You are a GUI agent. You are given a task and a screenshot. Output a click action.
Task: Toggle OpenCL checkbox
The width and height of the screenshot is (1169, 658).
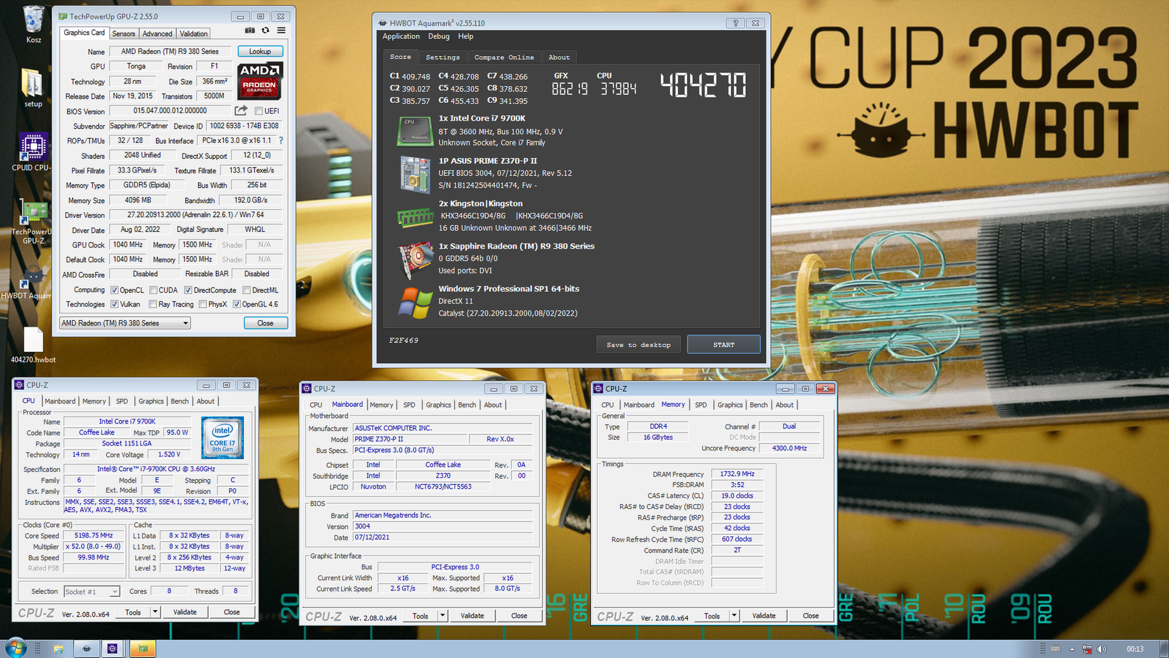[114, 290]
